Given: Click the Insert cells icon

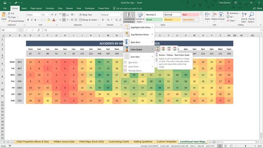Looking at the screenshot, I should pos(207,15).
